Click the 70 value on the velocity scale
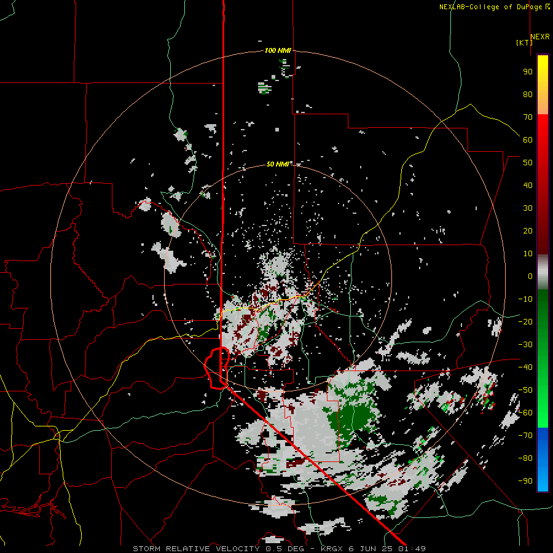 528,117
